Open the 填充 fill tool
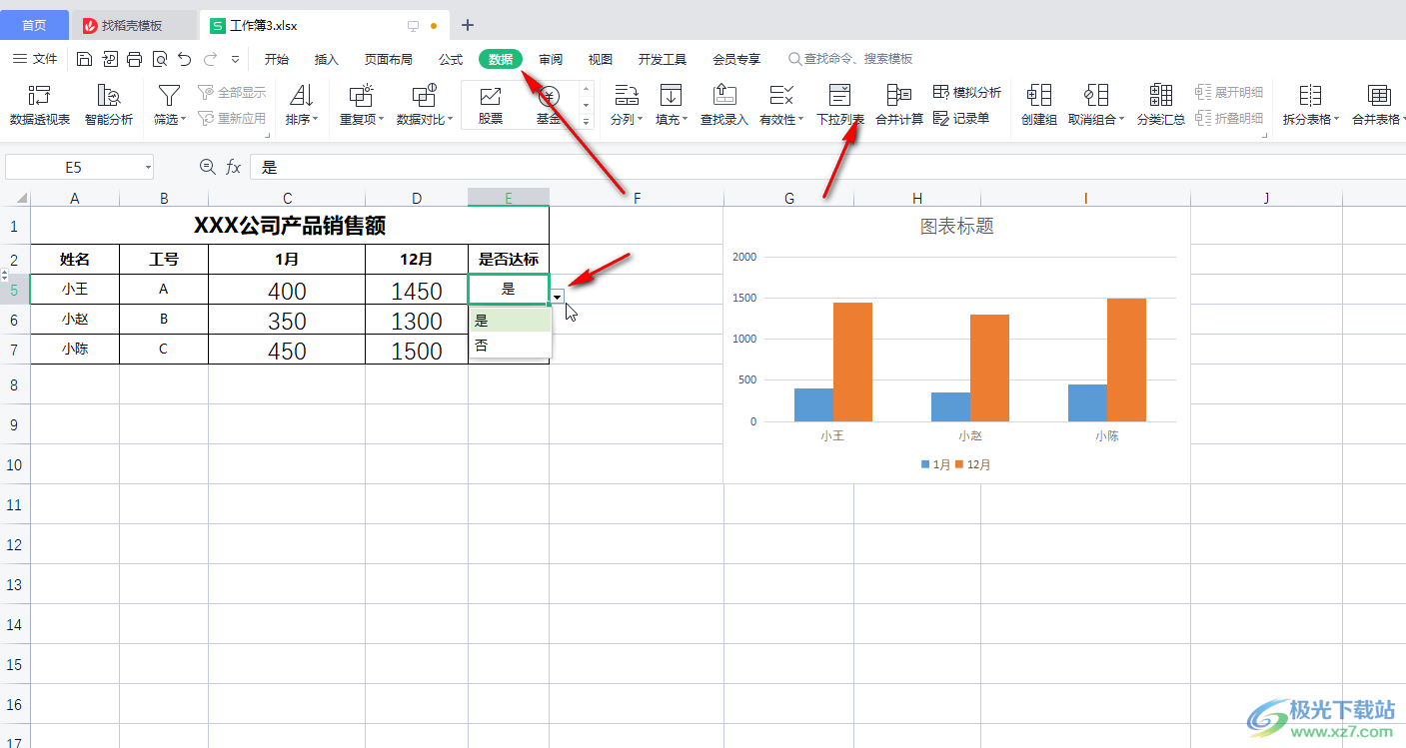This screenshot has height=748, width=1406. pyautogui.click(x=672, y=105)
